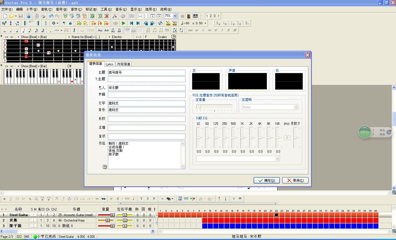This screenshot has height=240, width=396.
Task: Click the printer icon
Action: tap(43, 16)
